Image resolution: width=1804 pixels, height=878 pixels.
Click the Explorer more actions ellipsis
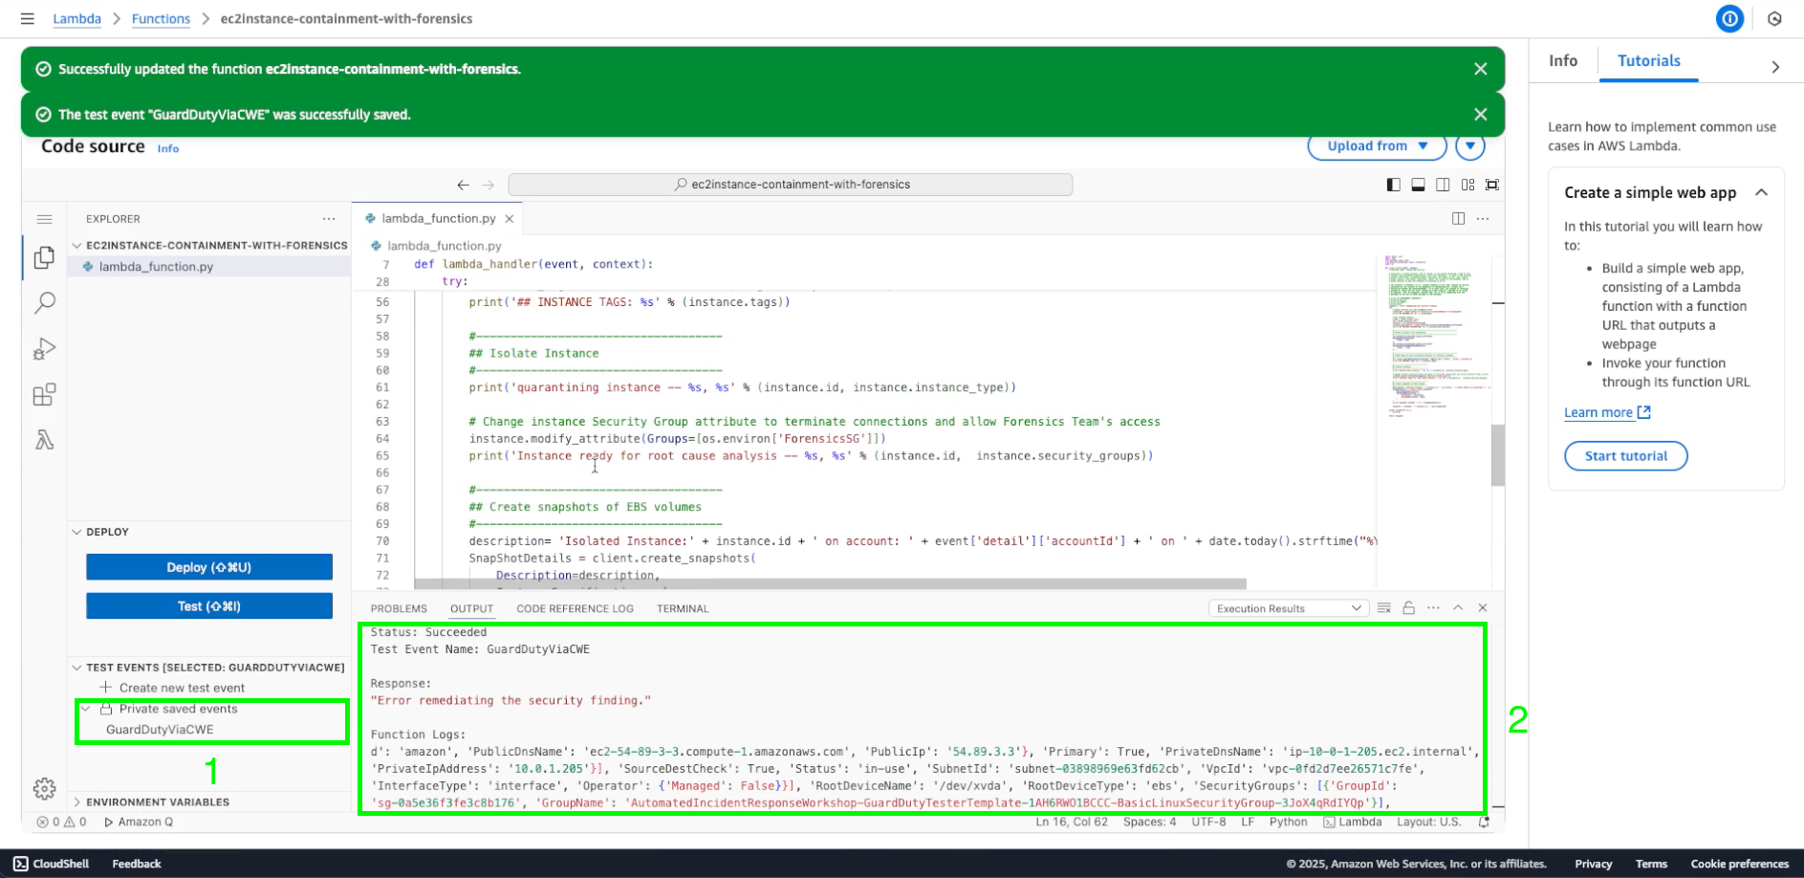(x=329, y=219)
